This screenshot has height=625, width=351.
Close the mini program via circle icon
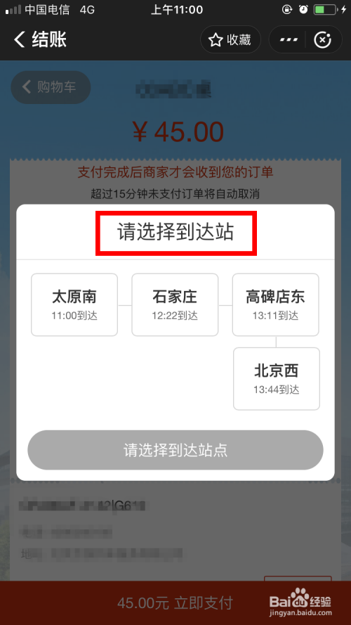click(323, 40)
